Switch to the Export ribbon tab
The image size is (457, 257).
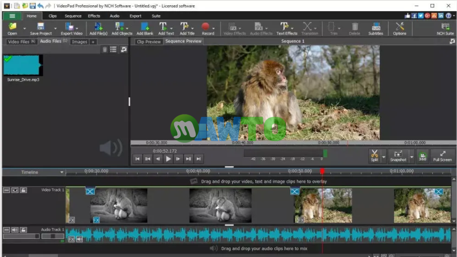point(135,16)
